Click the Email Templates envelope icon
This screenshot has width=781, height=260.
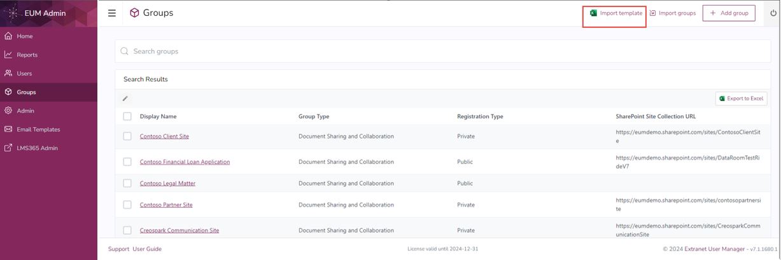[8, 129]
